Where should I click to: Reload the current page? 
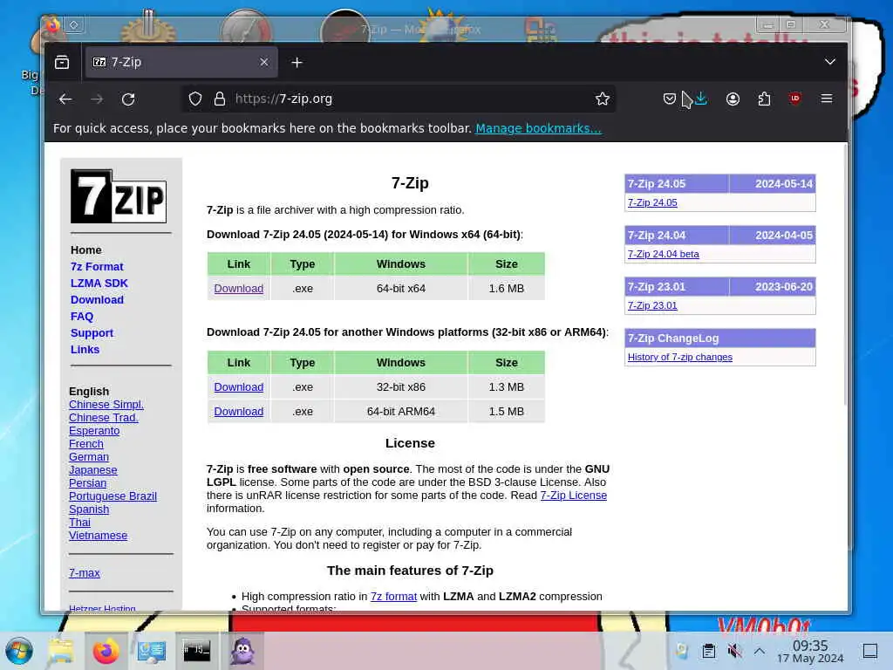[128, 99]
